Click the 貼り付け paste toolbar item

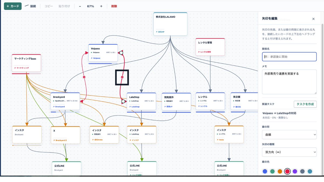(x=64, y=6)
